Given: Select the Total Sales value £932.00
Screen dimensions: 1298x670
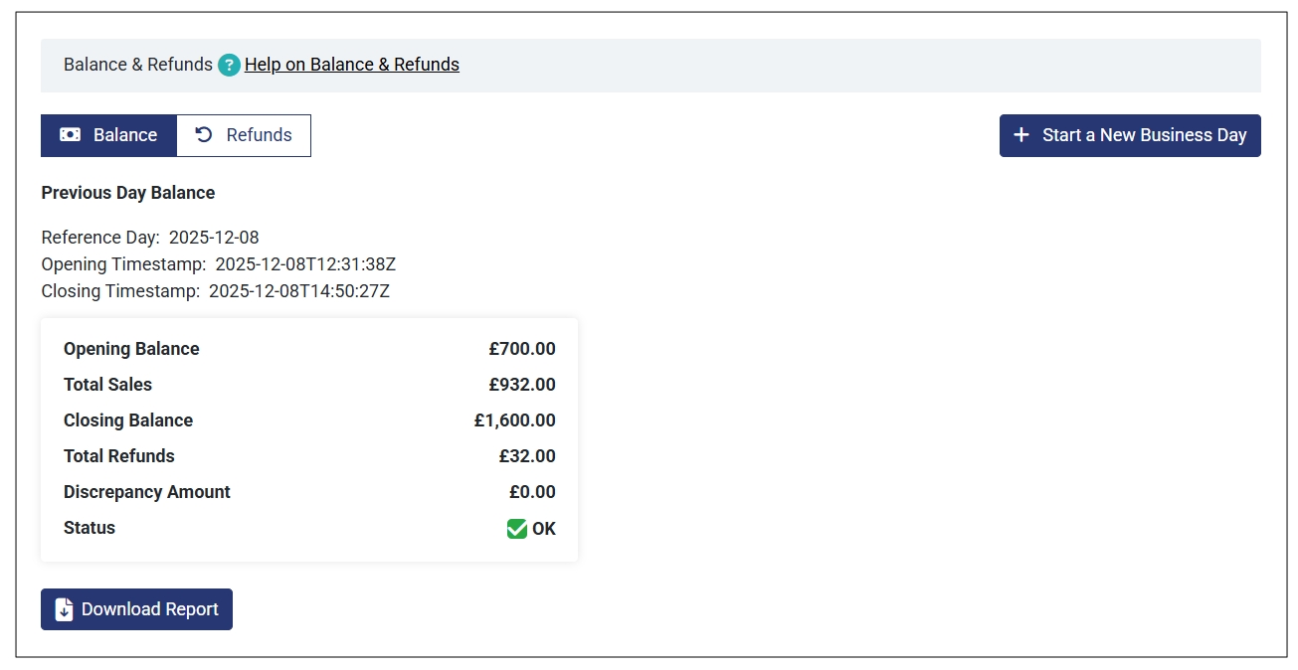Looking at the screenshot, I should tap(522, 385).
